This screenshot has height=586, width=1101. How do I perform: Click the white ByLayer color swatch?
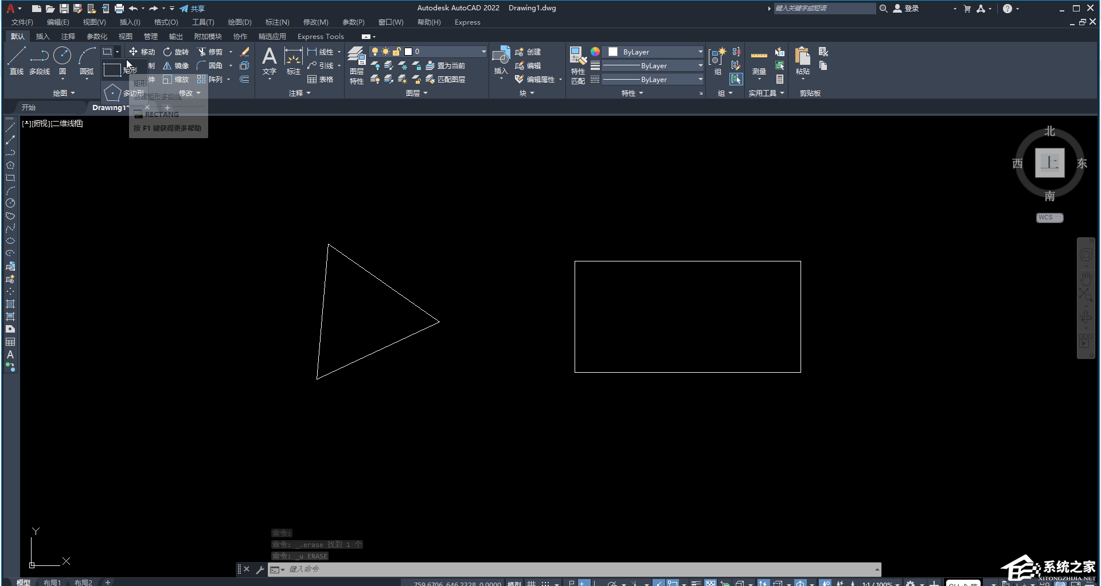(613, 52)
